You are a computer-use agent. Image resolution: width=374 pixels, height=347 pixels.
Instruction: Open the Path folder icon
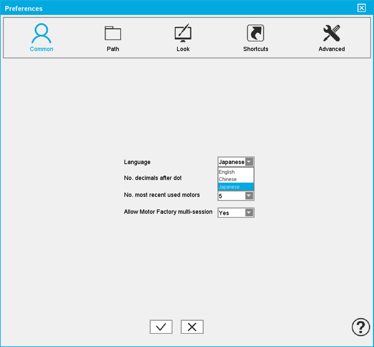point(113,33)
